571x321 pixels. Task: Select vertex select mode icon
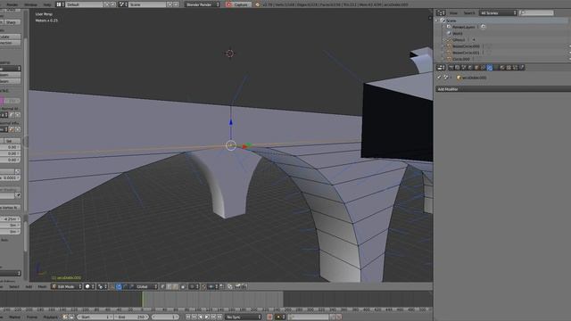click(162, 287)
